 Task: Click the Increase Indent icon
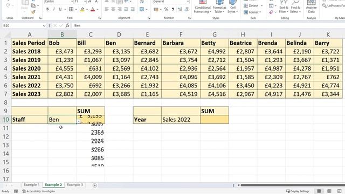[x=133, y=9]
